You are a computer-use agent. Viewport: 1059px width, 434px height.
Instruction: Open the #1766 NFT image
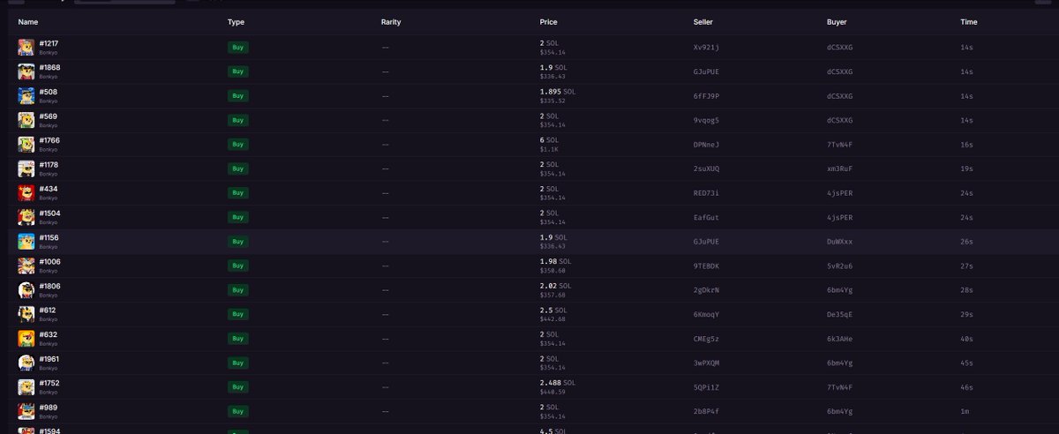pyautogui.click(x=26, y=144)
